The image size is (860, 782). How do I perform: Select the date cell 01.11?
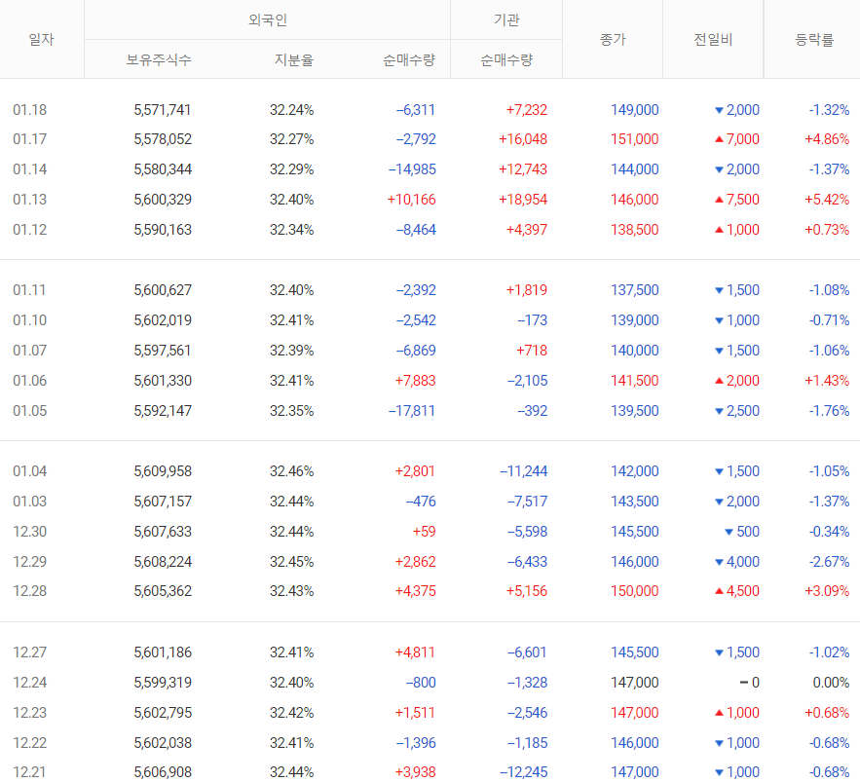click(29, 290)
